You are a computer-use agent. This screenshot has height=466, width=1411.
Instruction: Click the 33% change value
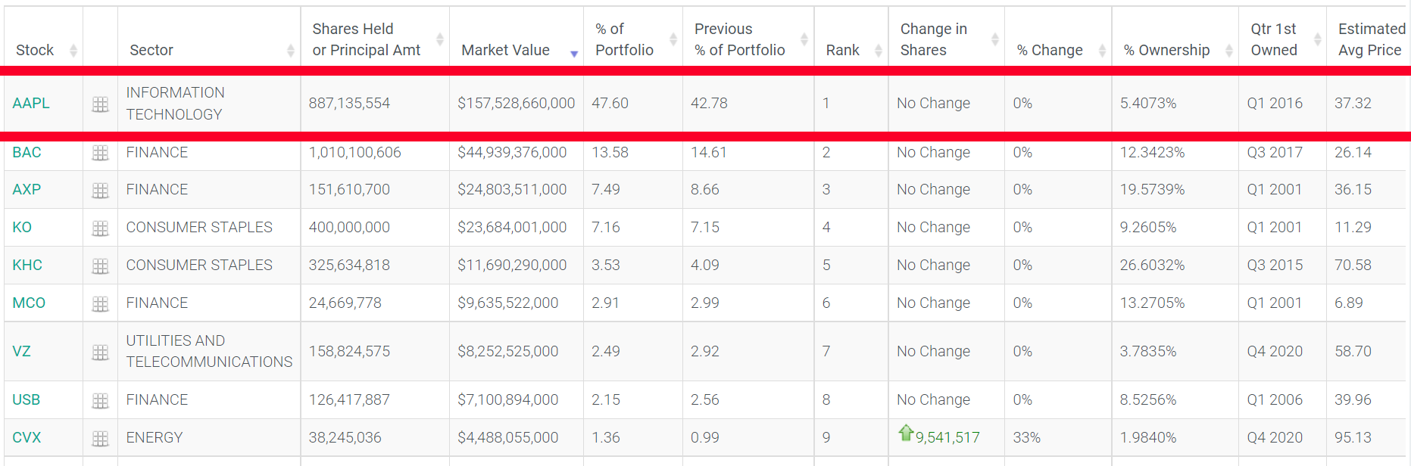1027,437
